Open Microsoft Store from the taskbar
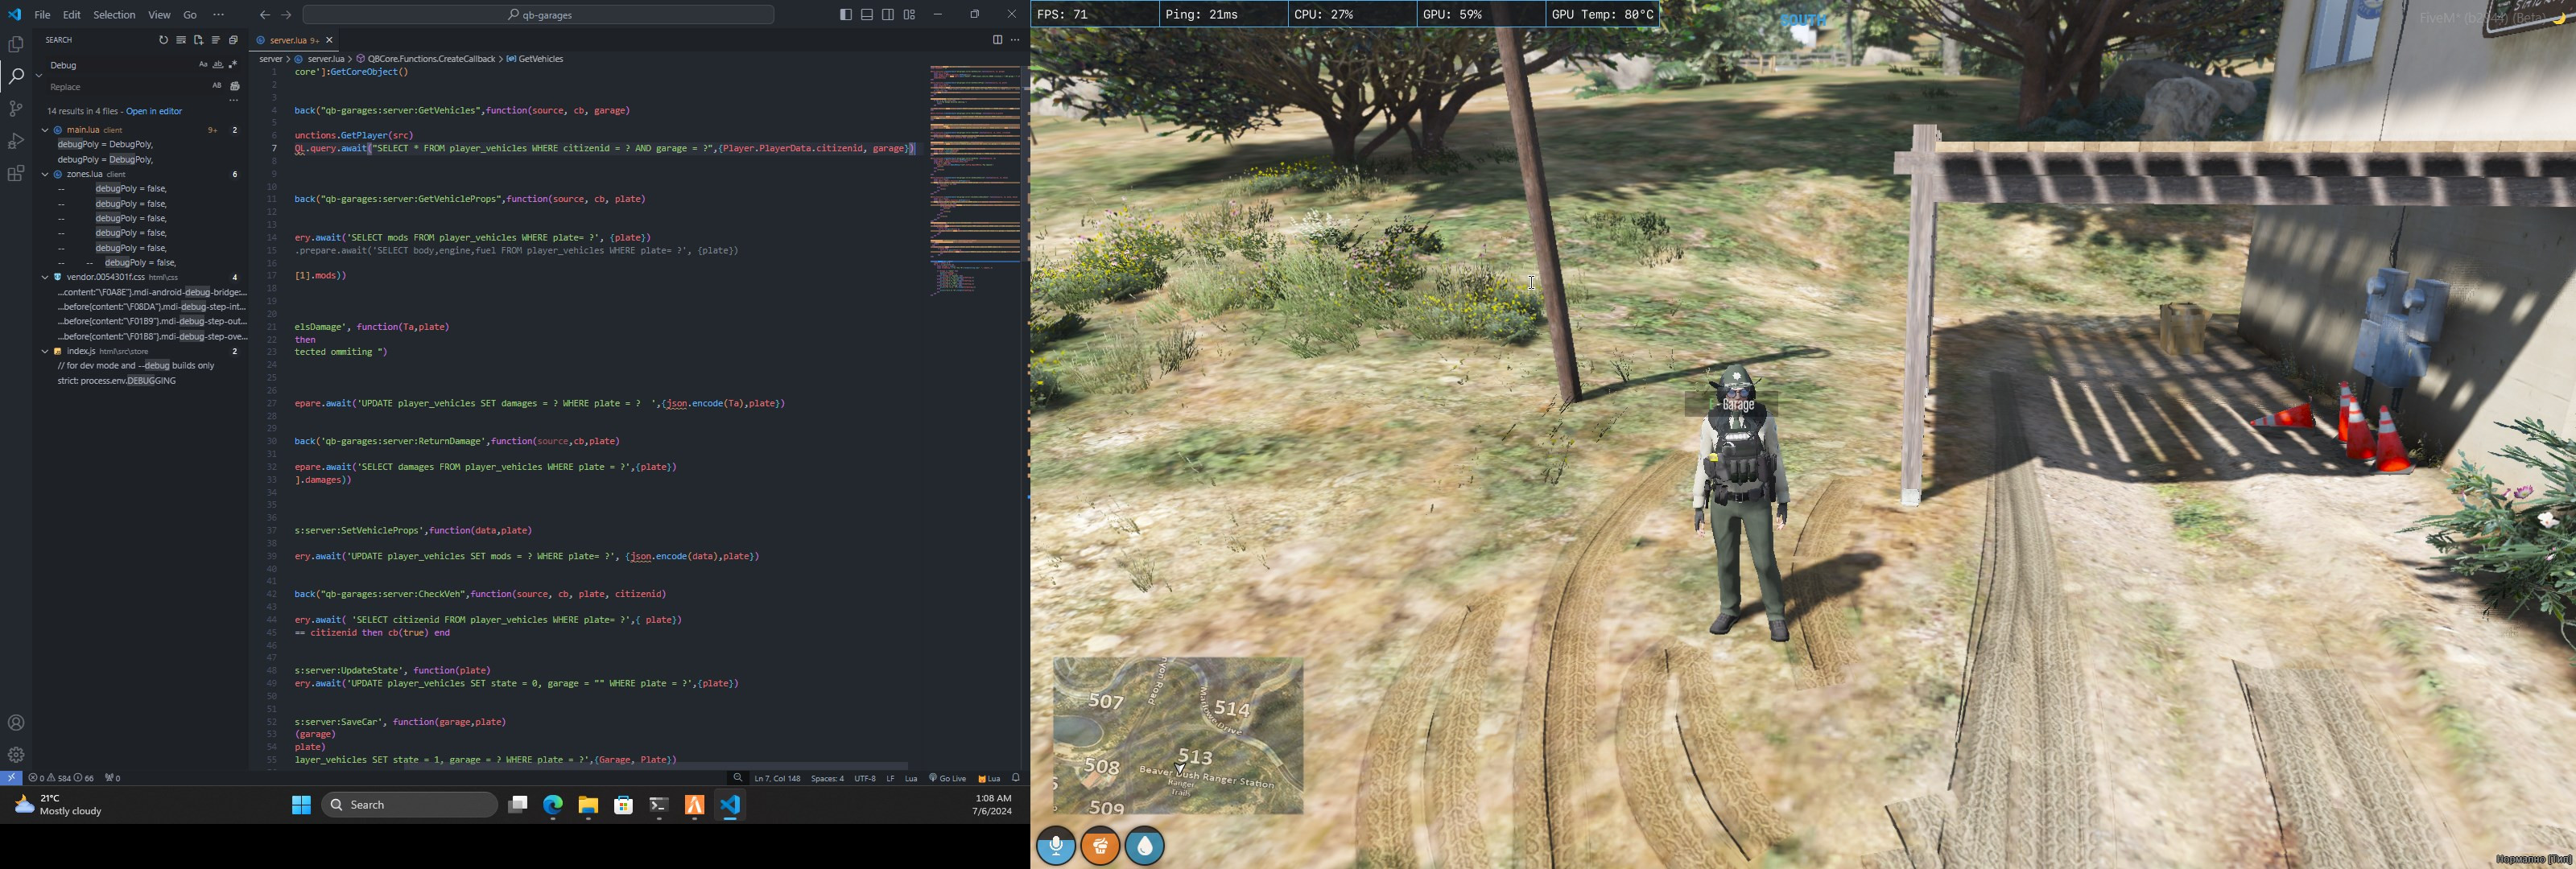 624,805
